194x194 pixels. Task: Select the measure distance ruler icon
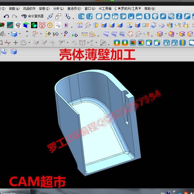(x=84, y=34)
